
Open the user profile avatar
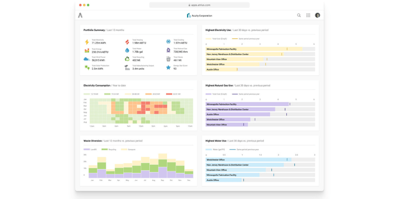coord(317,15)
